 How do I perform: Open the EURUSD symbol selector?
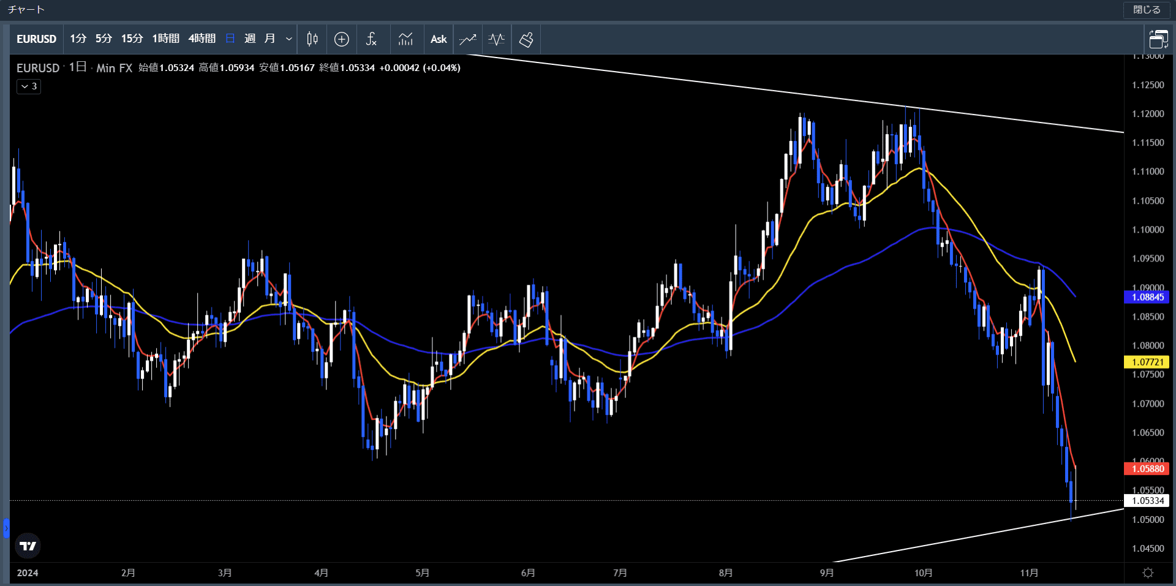pos(36,39)
